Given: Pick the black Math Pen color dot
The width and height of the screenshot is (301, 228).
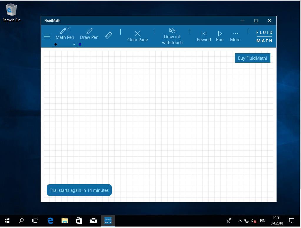Looking at the screenshot, I should click(x=56, y=44).
